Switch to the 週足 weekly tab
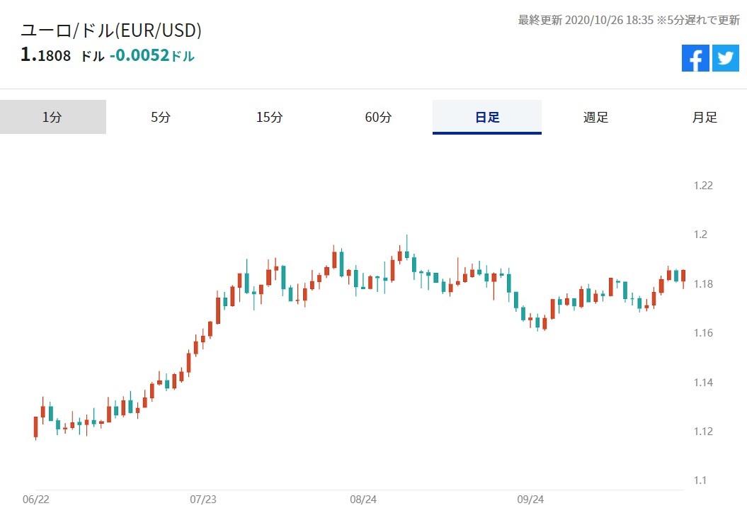The image size is (747, 518). [x=595, y=118]
